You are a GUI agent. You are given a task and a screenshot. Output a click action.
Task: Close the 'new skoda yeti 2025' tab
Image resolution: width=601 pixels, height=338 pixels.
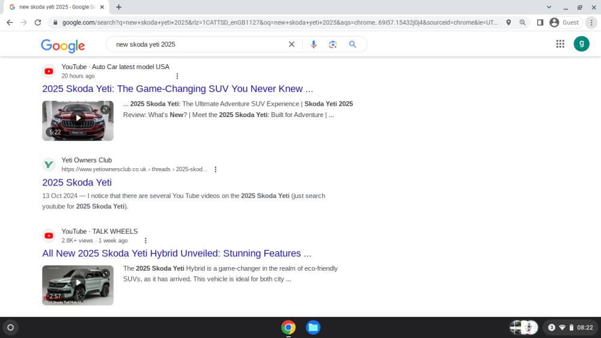(x=102, y=7)
